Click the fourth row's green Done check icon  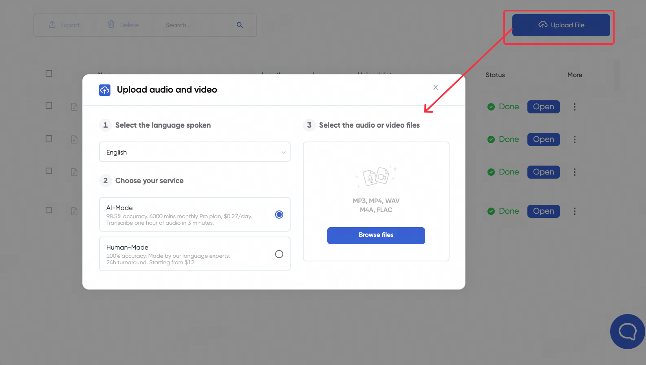pos(491,211)
